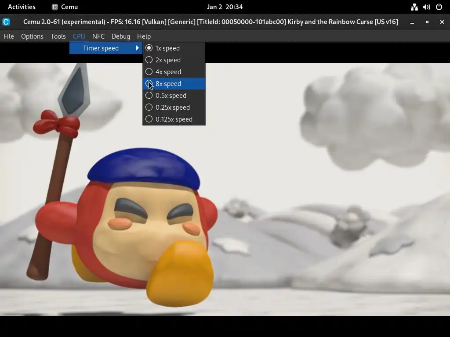
Task: Close the Cemu window
Action: pos(442,22)
